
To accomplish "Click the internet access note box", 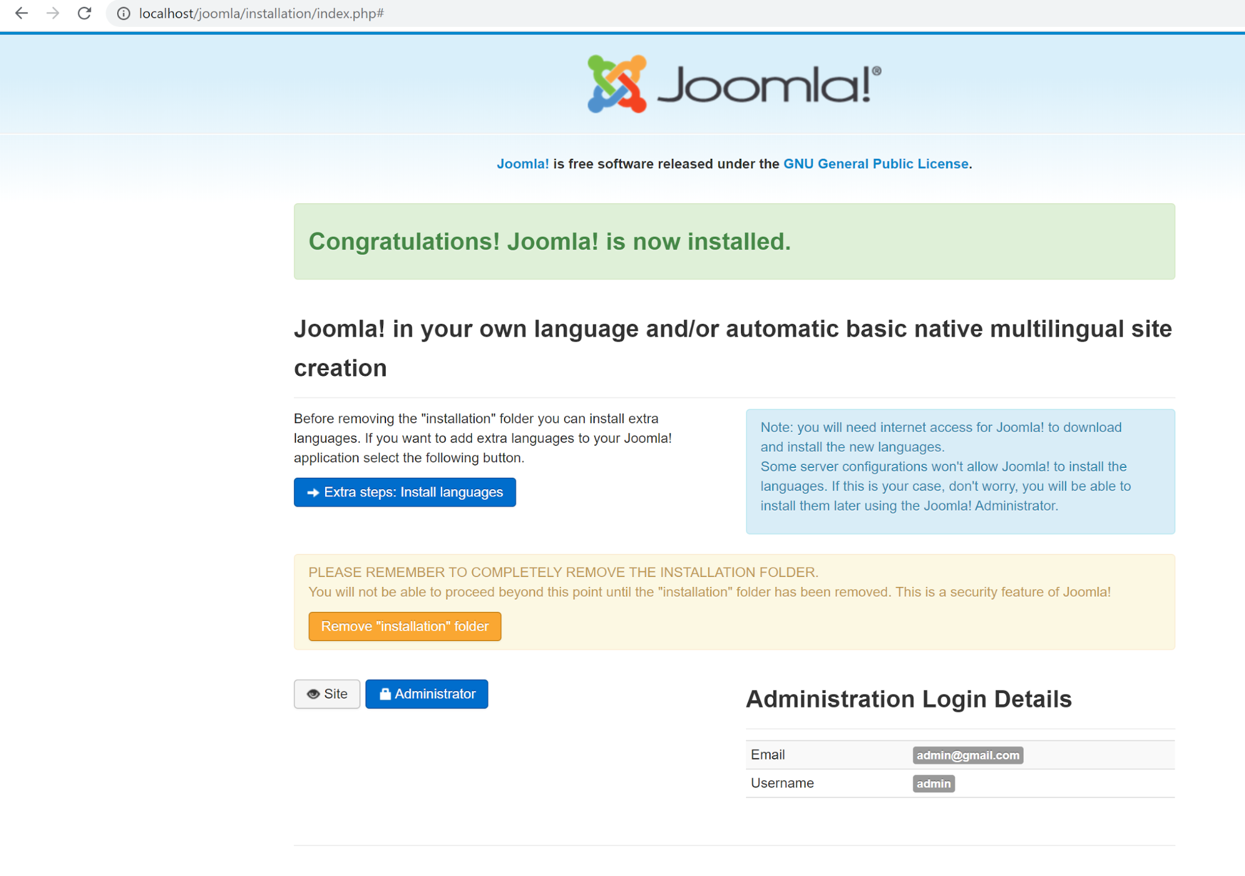I will point(960,472).
